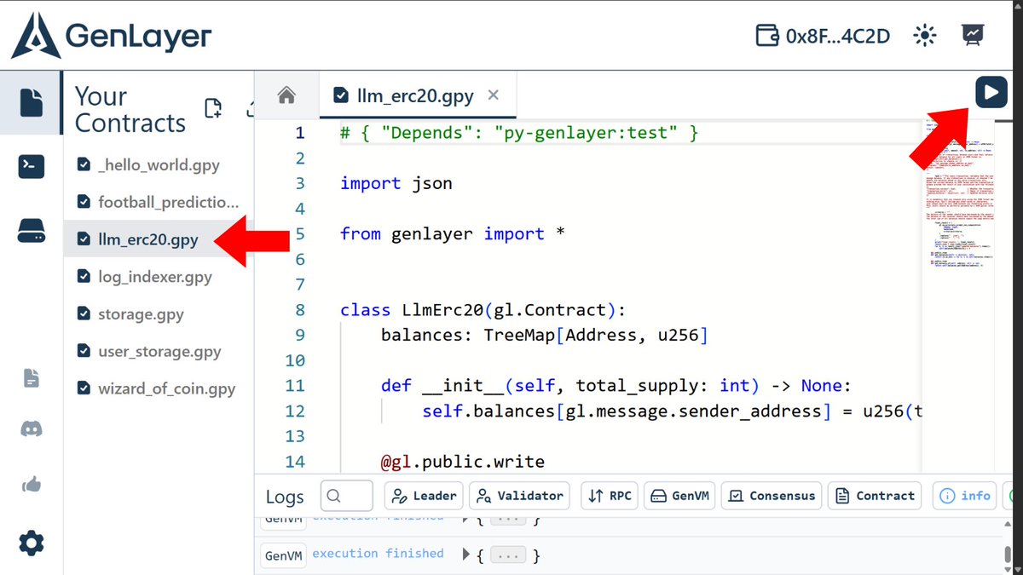This screenshot has width=1023, height=575.
Task: Click the Your Contracts heading
Action: pos(130,109)
